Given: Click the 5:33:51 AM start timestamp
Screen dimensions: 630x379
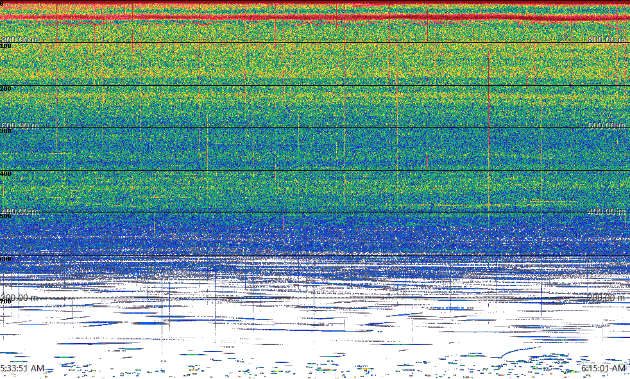Looking at the screenshot, I should point(22,368).
